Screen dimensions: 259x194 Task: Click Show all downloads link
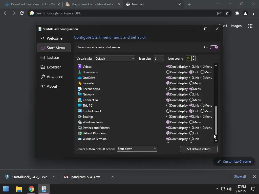pos(240,177)
